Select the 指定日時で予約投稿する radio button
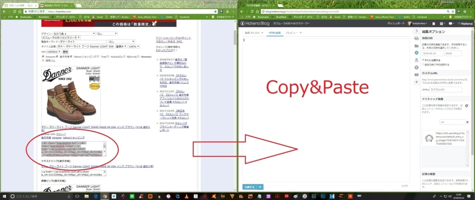This screenshot has width=475, height=200. (423, 64)
